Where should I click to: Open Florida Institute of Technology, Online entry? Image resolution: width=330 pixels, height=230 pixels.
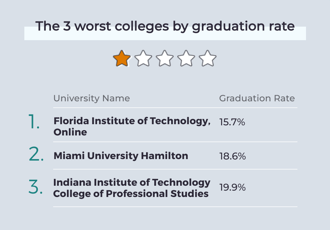pyautogui.click(x=132, y=126)
